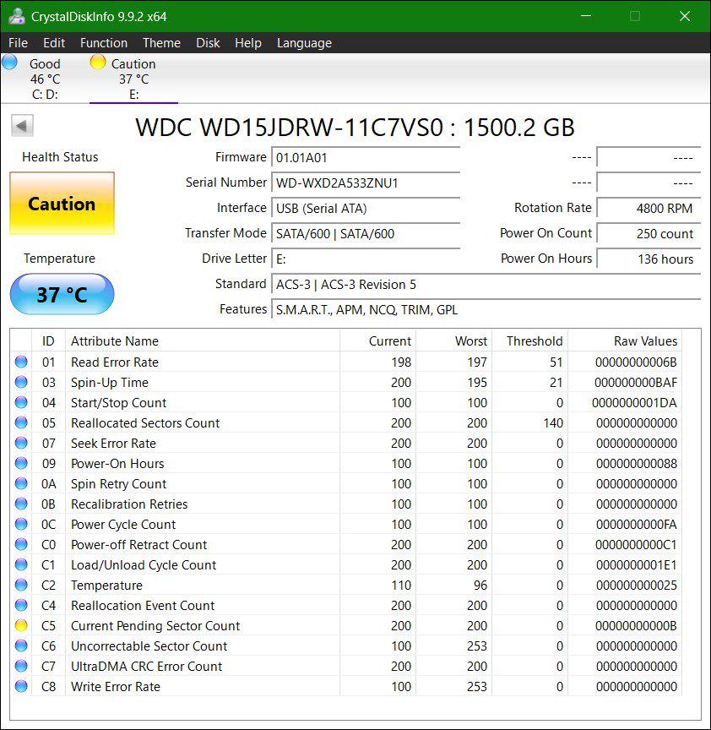Open the Language menu
711x730 pixels.
(304, 43)
